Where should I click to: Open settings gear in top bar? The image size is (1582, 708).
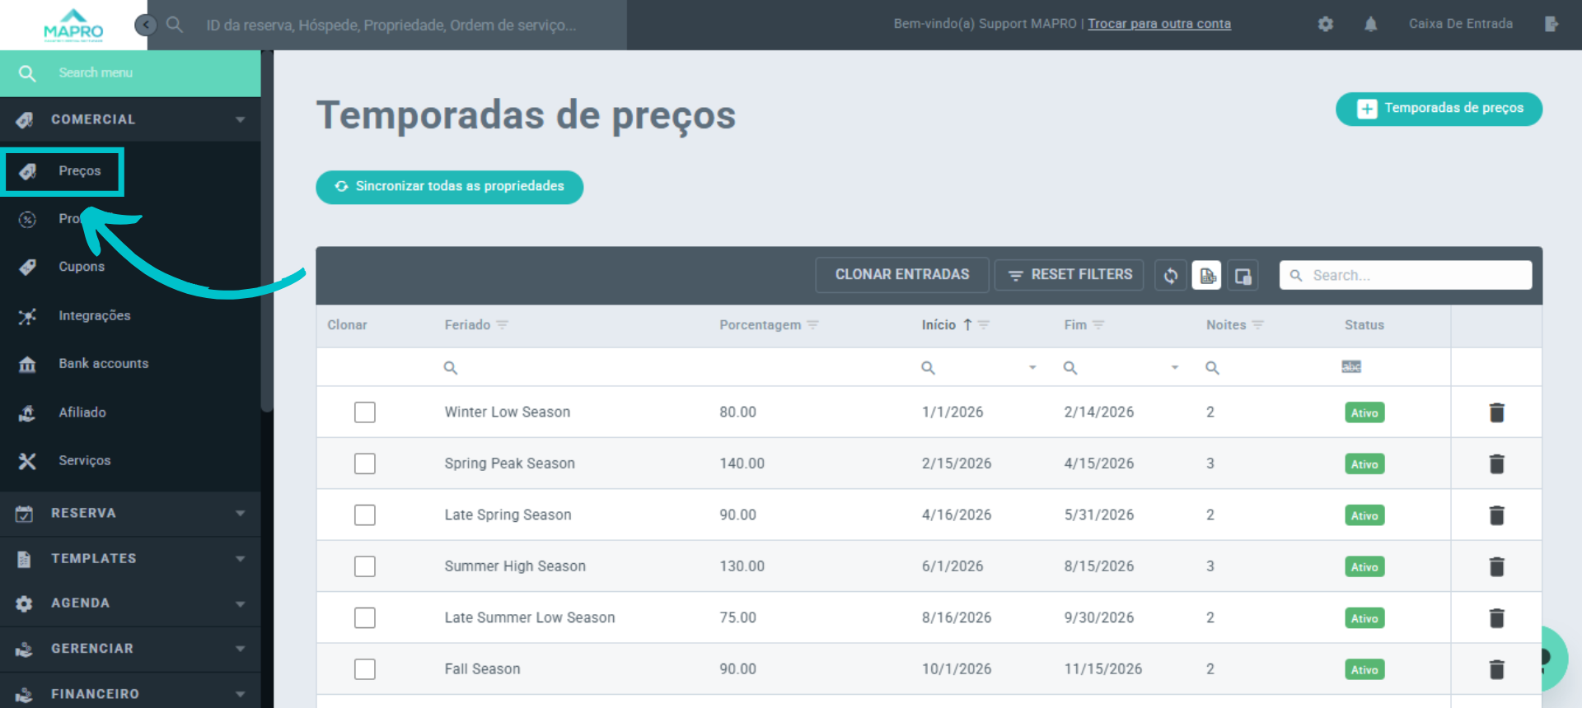tap(1325, 24)
